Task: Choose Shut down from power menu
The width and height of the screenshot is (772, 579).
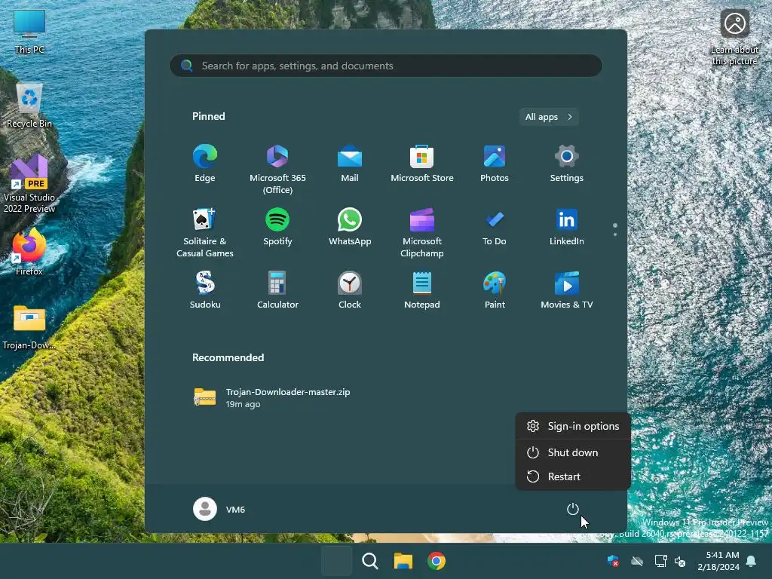Action: pos(573,452)
